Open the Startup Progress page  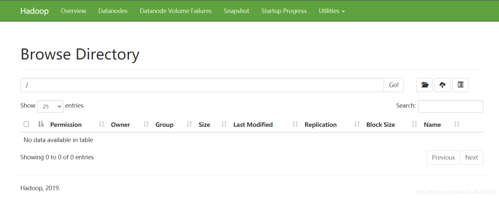click(284, 11)
